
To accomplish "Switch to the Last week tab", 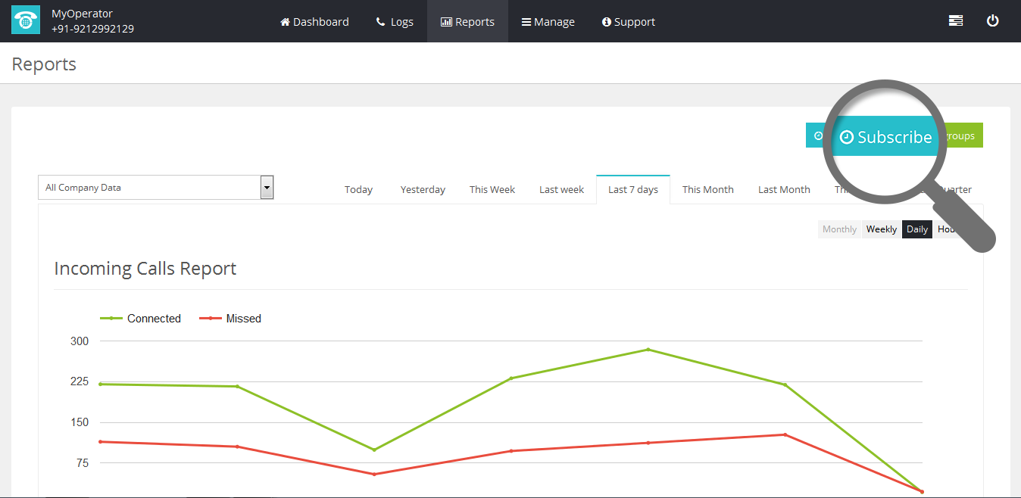I will [x=561, y=190].
